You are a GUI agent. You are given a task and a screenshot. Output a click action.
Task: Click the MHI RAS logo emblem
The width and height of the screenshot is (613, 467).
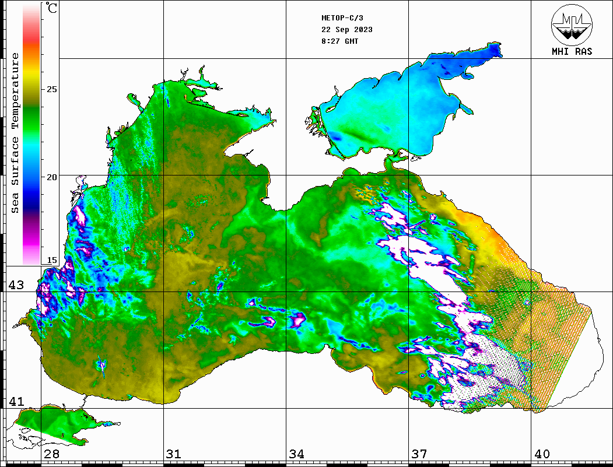pyautogui.click(x=572, y=24)
